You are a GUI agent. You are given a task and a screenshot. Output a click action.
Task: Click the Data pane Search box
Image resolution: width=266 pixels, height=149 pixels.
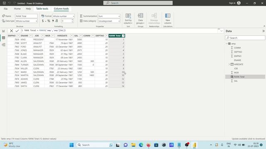tap(245, 38)
